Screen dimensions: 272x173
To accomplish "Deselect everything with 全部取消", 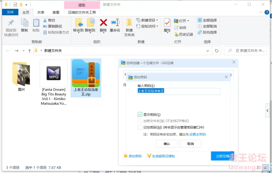I will coord(207,26).
